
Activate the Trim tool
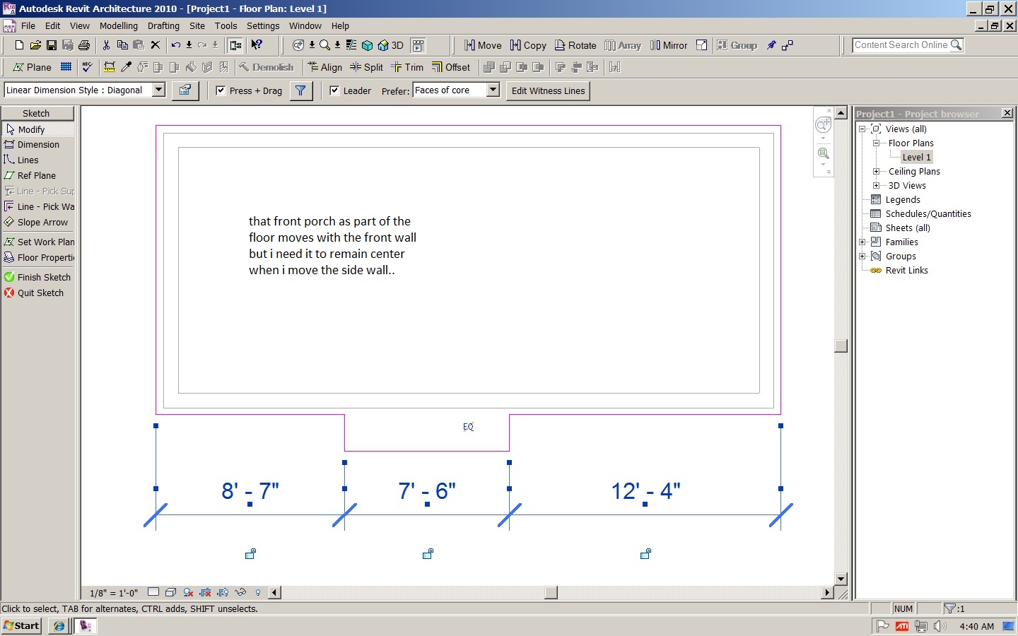coord(407,67)
